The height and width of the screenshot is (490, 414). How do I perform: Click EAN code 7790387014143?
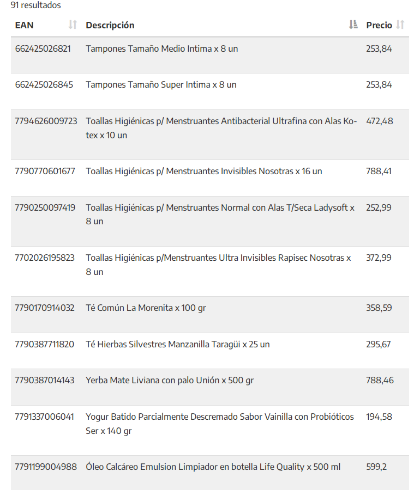(x=45, y=380)
